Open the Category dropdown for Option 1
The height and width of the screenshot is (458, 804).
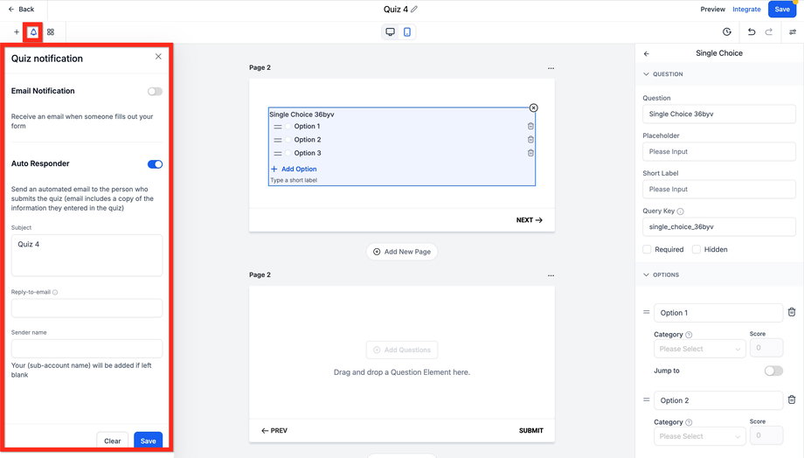point(699,349)
